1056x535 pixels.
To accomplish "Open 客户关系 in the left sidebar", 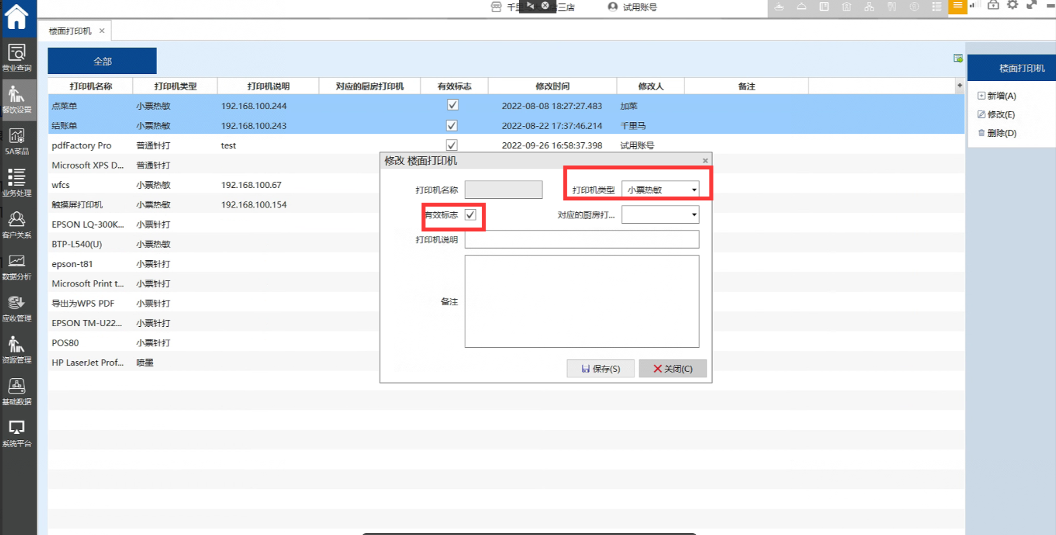I will [17, 224].
